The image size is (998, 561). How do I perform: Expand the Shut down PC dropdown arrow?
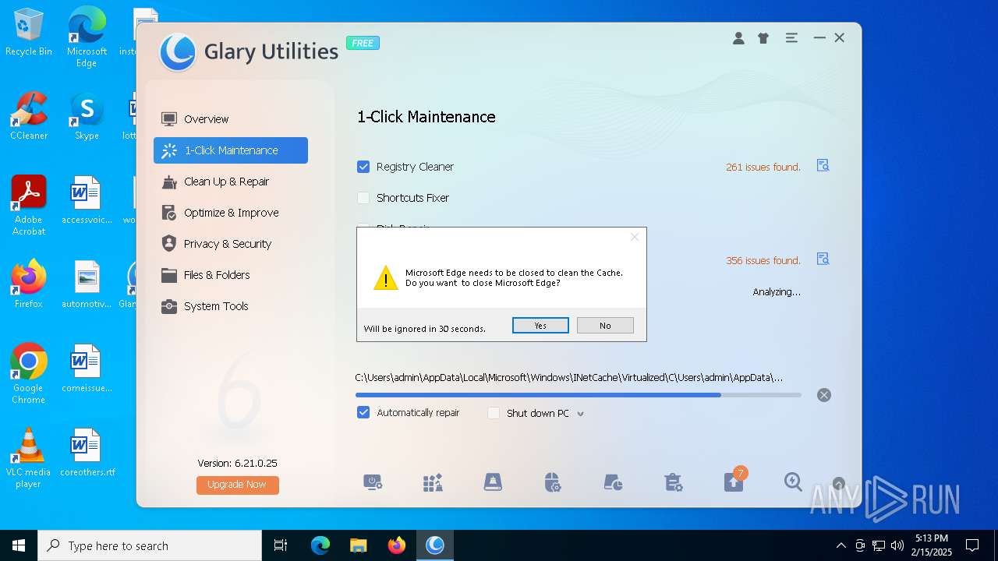(580, 414)
